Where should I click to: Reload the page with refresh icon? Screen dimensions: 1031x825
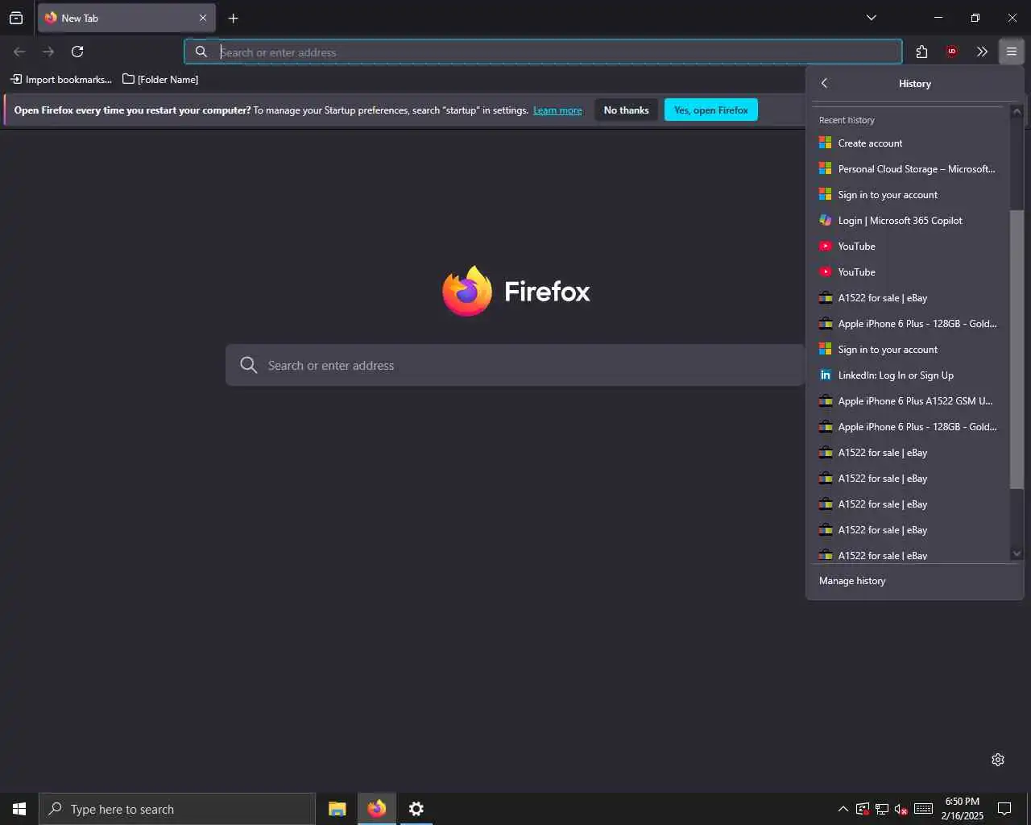pos(77,52)
